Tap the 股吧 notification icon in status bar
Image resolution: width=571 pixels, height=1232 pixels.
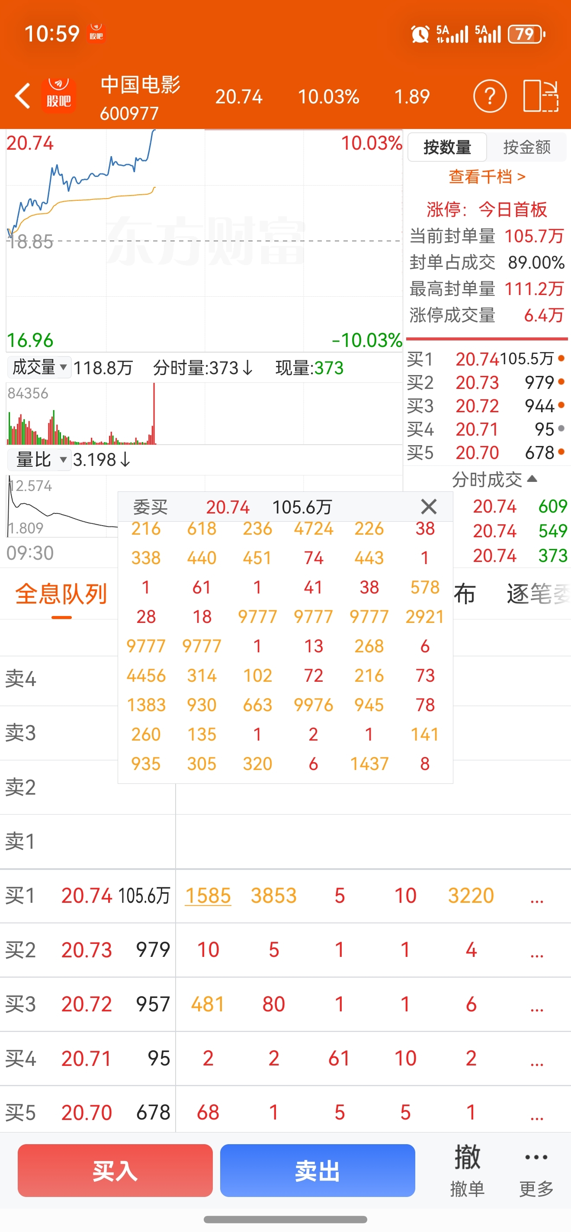96,33
